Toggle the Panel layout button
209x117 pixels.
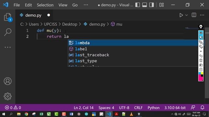pos(144,5)
